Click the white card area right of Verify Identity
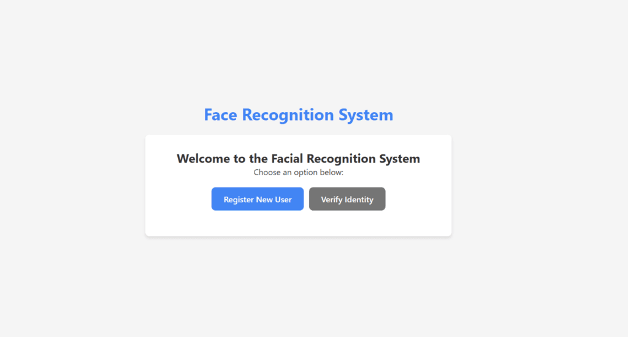This screenshot has width=628, height=337. pos(418,199)
